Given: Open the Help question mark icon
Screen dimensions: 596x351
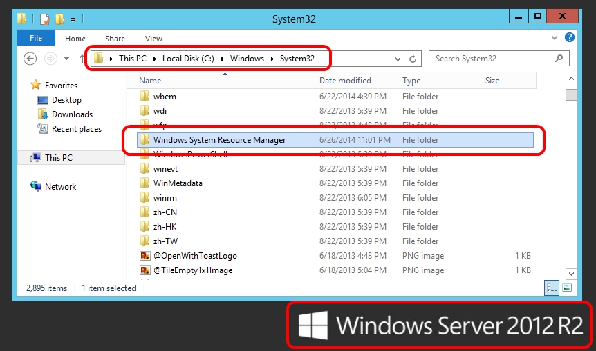Looking at the screenshot, I should (570, 37).
